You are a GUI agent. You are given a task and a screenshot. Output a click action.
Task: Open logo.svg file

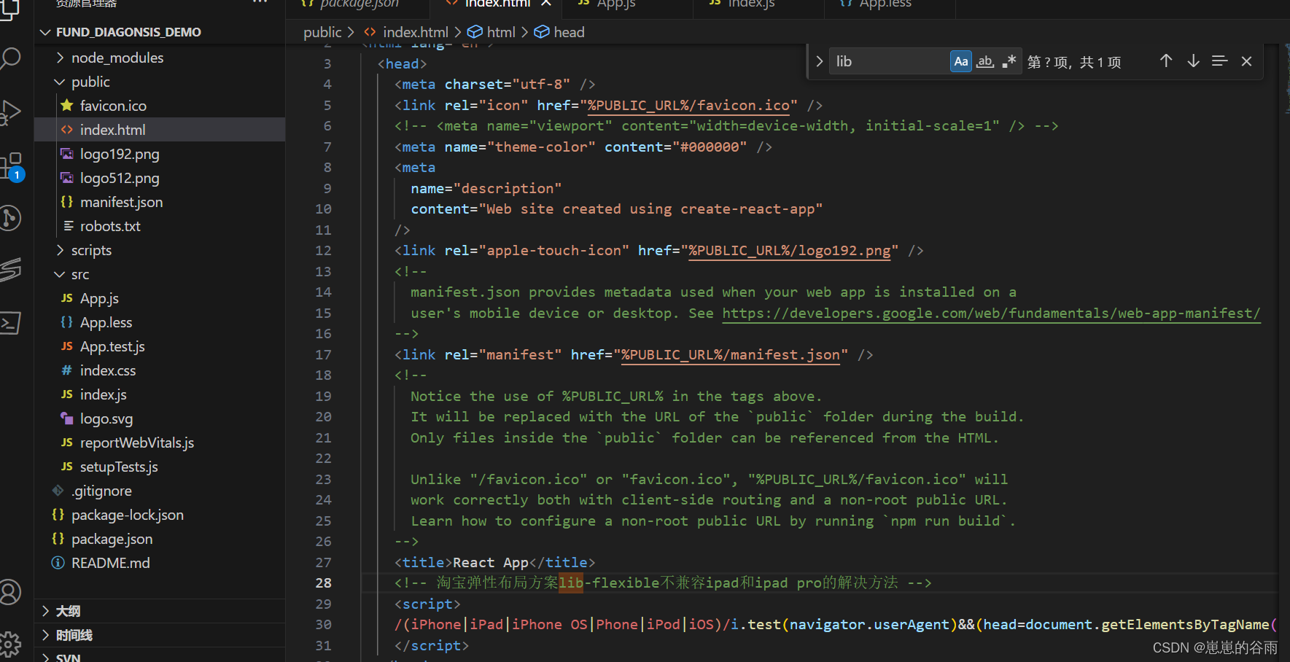[106, 418]
